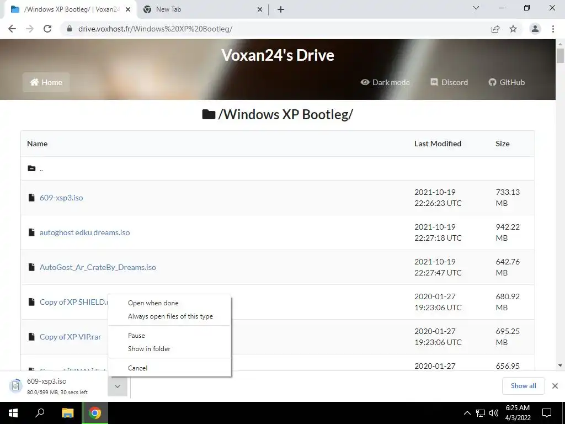Close the Windows XP Bootleg tab
This screenshot has height=424, width=565.
(x=128, y=10)
